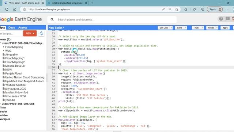This screenshot has width=234, height=132.
Task: Click the Save button
Action: tap(180, 28)
